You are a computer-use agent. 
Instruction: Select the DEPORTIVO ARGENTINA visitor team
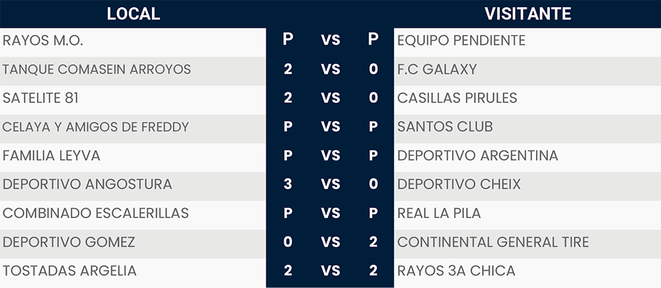tap(478, 156)
